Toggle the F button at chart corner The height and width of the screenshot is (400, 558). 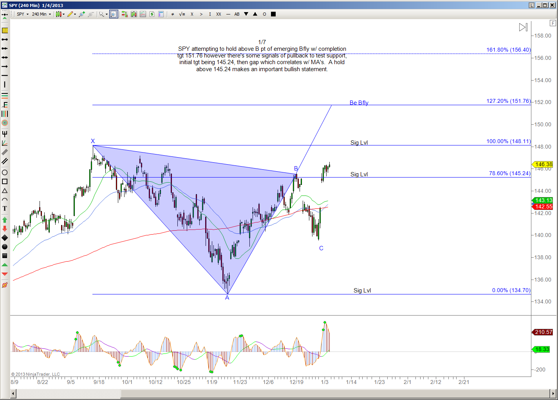click(553, 23)
